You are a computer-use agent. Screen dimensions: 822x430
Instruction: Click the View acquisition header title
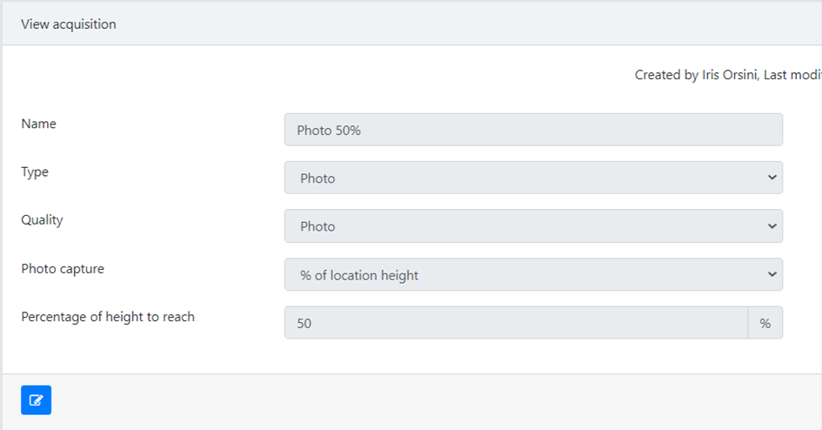69,24
